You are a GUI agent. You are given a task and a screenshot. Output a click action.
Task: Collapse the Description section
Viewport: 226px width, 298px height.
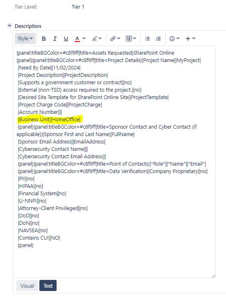pos(10,25)
